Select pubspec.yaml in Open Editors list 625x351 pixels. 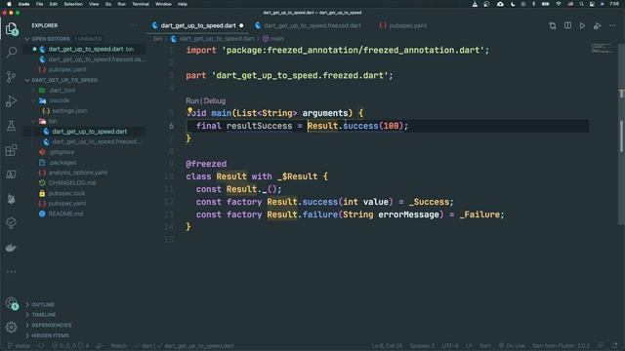click(67, 69)
